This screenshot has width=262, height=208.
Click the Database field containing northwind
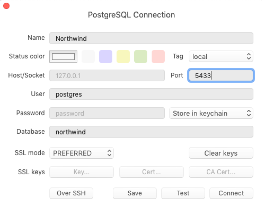point(151,132)
